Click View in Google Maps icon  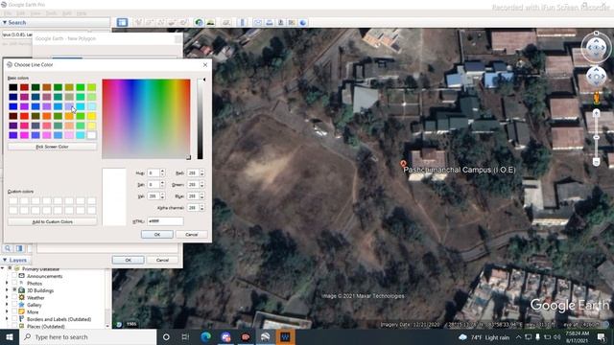[292, 22]
